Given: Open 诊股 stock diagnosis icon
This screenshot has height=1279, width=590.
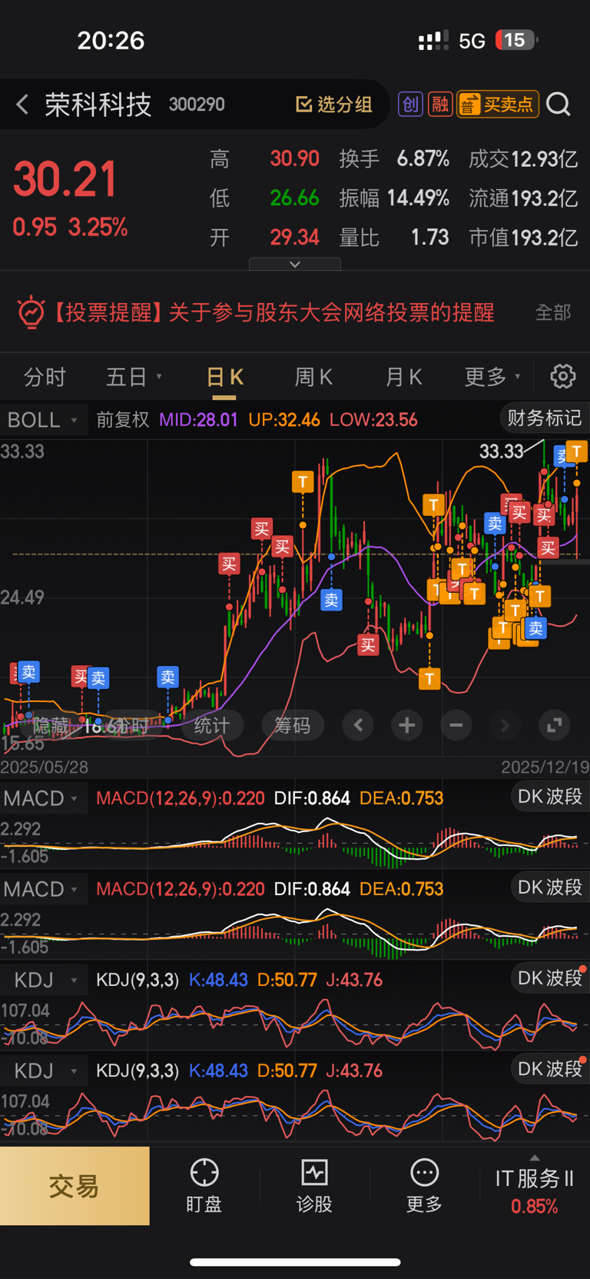Looking at the screenshot, I should pos(314,1186).
